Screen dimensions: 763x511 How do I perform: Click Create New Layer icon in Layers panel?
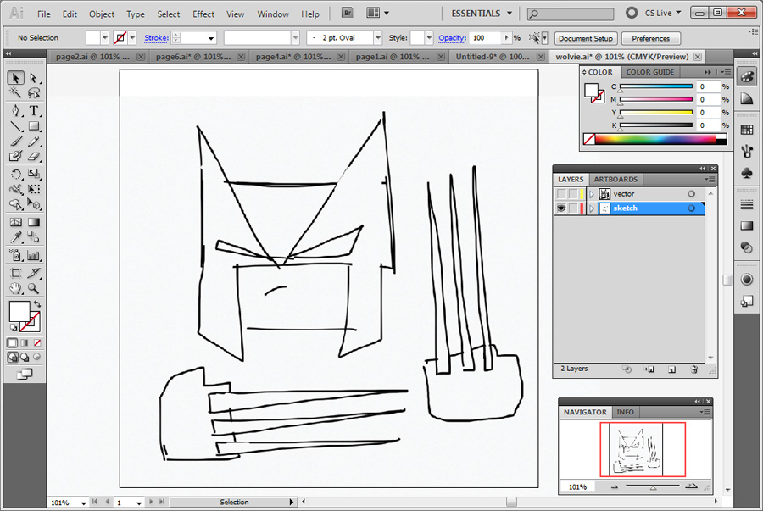[672, 369]
